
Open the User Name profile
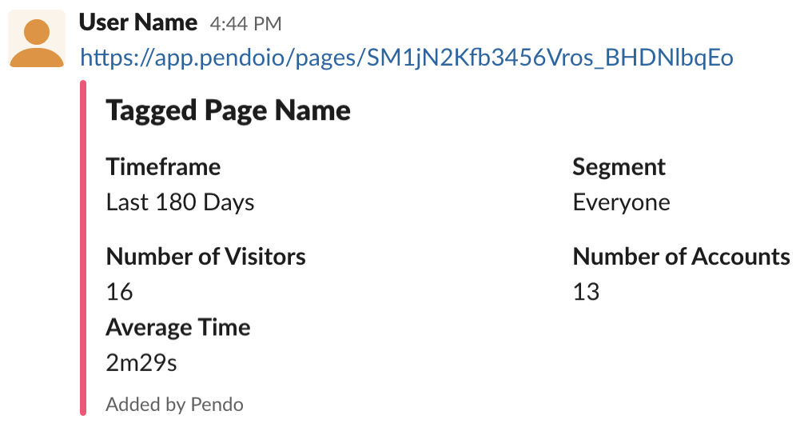coord(137,23)
